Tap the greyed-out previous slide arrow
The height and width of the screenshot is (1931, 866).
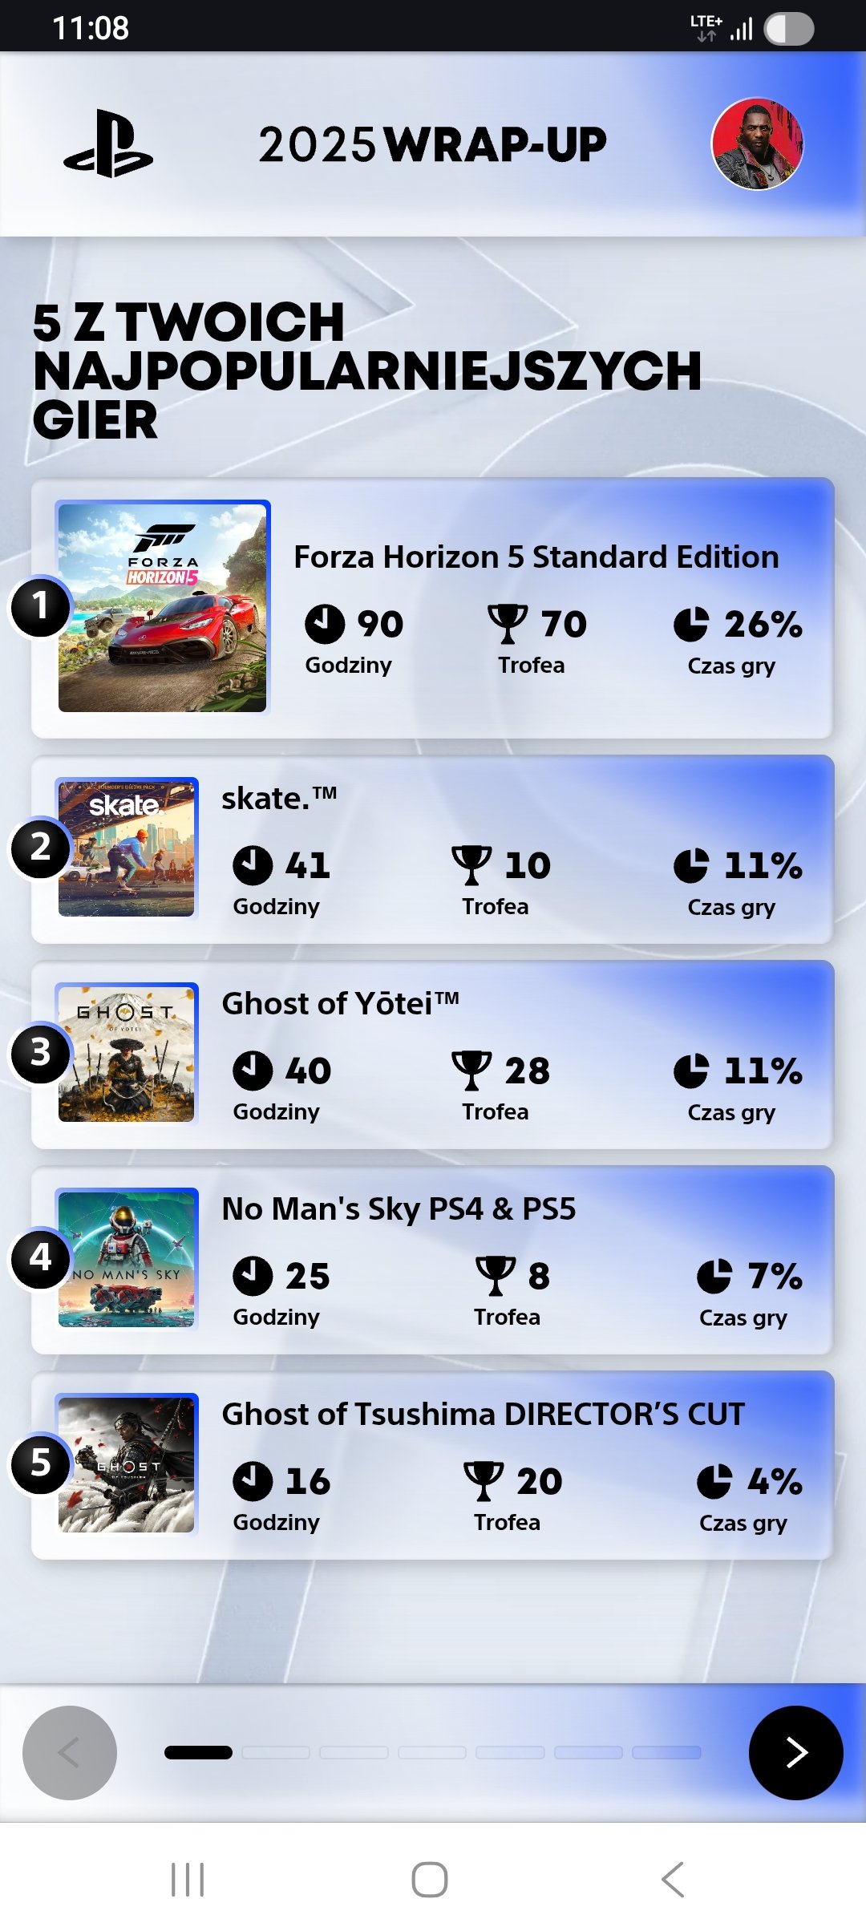click(x=70, y=1752)
